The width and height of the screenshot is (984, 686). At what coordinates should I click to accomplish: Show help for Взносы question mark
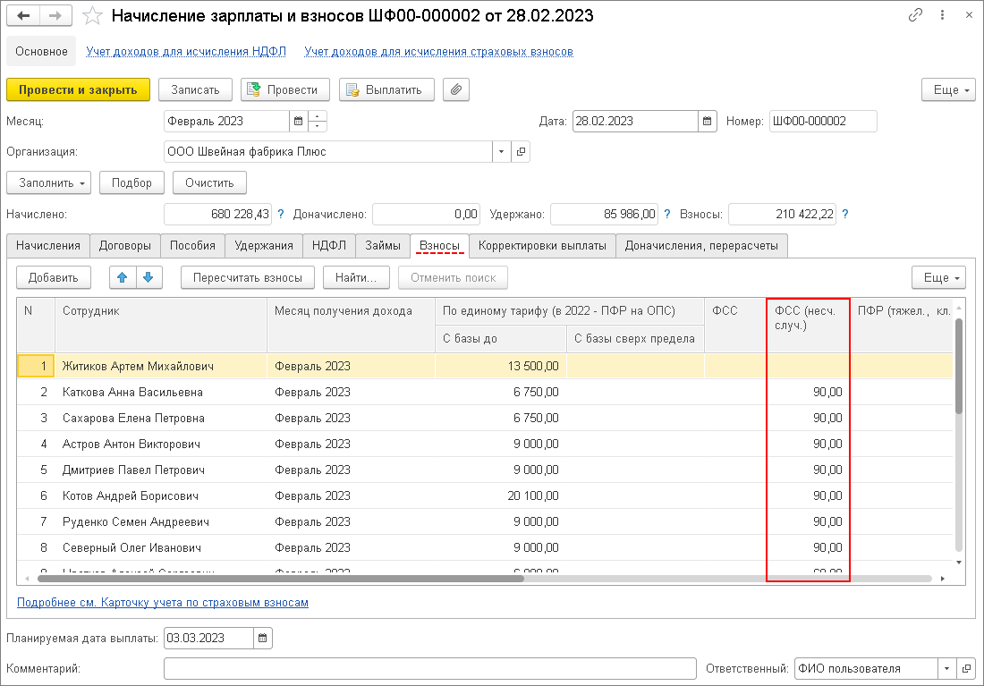pos(845,214)
